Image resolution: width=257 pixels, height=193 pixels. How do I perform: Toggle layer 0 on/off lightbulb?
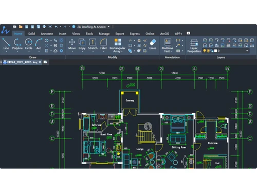coord(205,51)
